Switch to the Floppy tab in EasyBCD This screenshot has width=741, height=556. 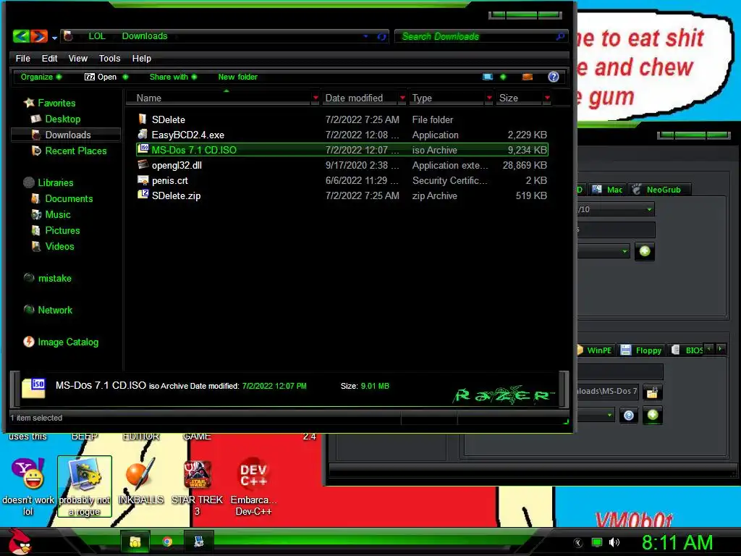pyautogui.click(x=641, y=350)
